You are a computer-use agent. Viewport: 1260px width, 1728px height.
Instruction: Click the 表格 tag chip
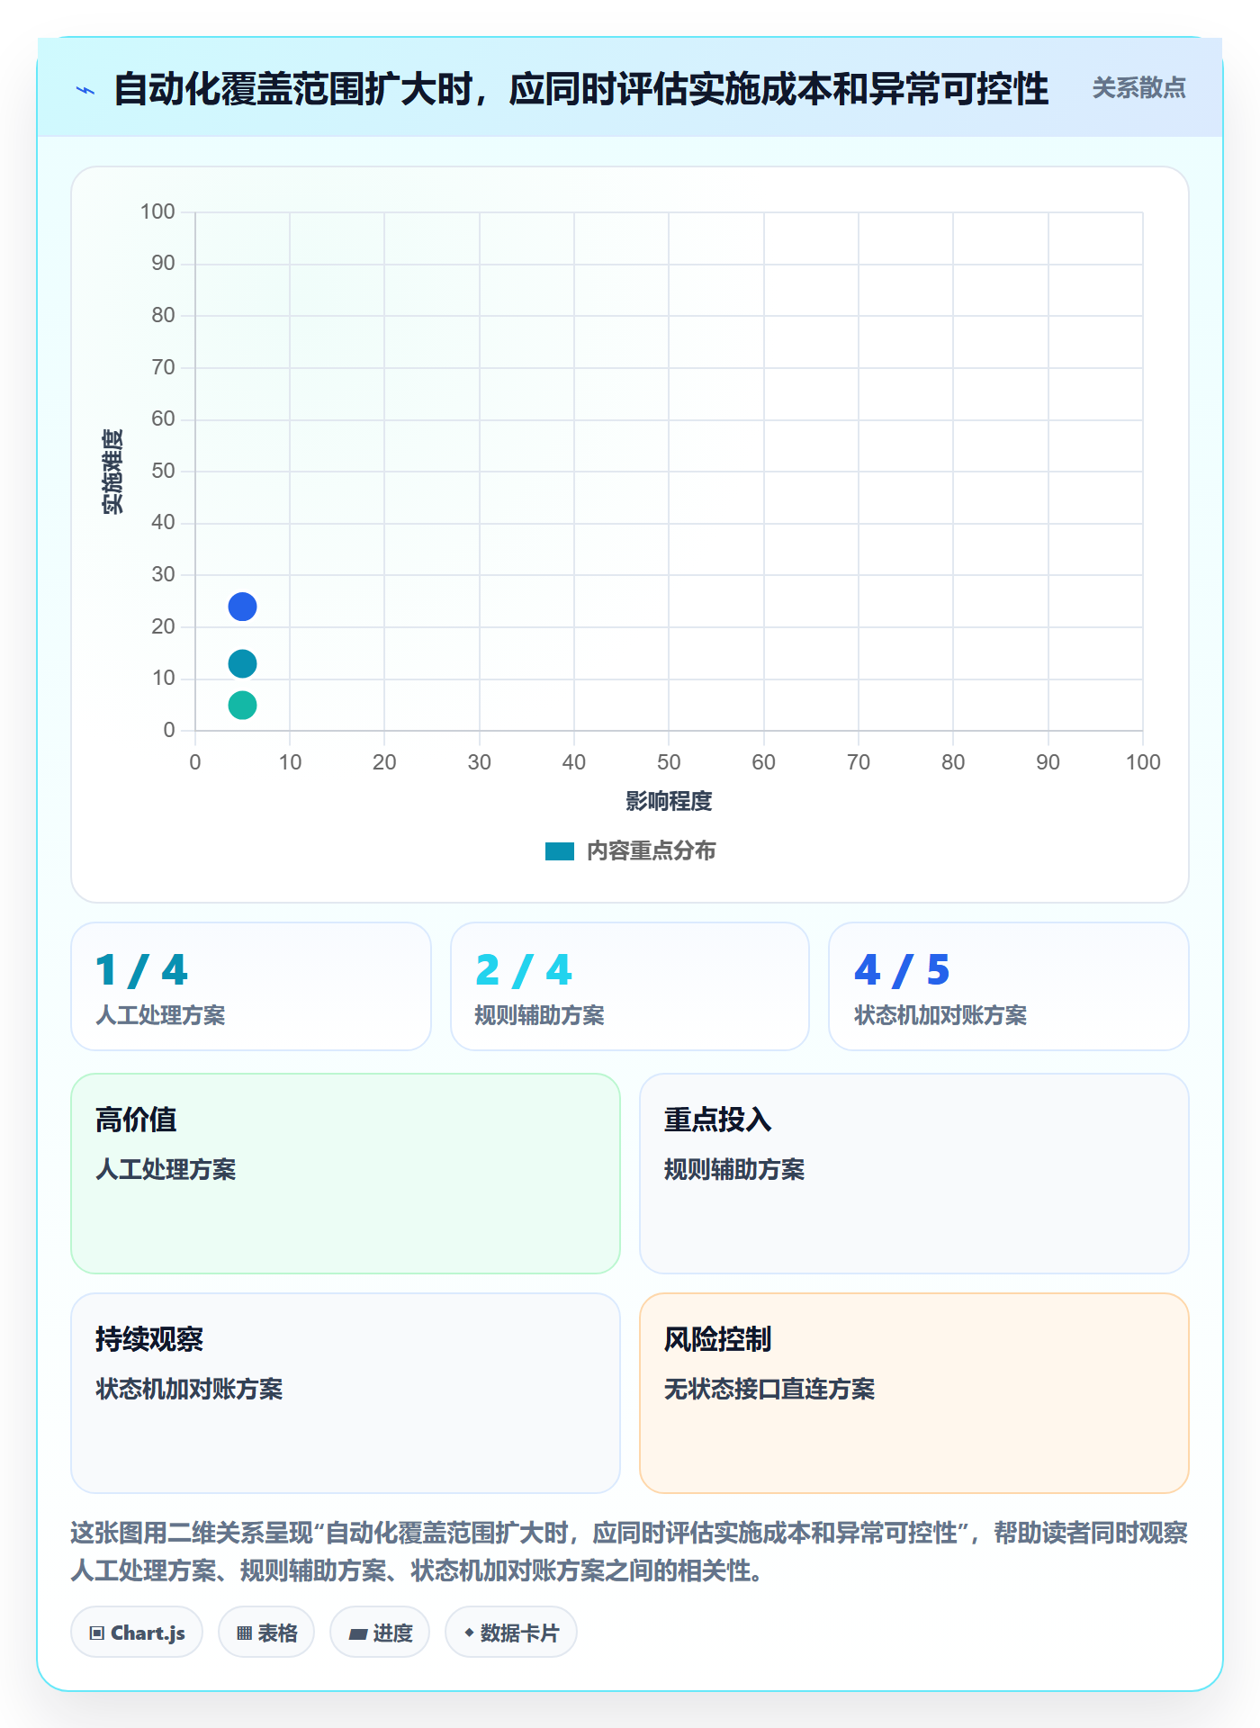(266, 1633)
